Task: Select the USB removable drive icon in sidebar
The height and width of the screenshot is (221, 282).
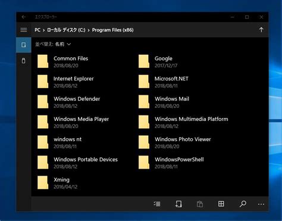Action: 24,61
